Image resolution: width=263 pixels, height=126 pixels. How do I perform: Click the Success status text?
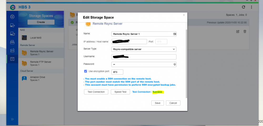(157, 92)
